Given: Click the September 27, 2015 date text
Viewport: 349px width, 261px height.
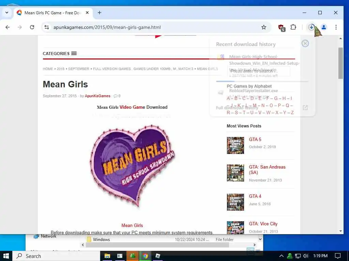Looking at the screenshot, I should 60,96.
